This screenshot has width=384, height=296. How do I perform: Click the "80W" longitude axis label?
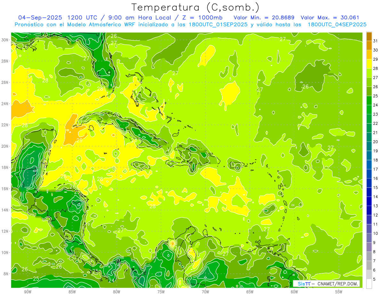click(x=116, y=292)
